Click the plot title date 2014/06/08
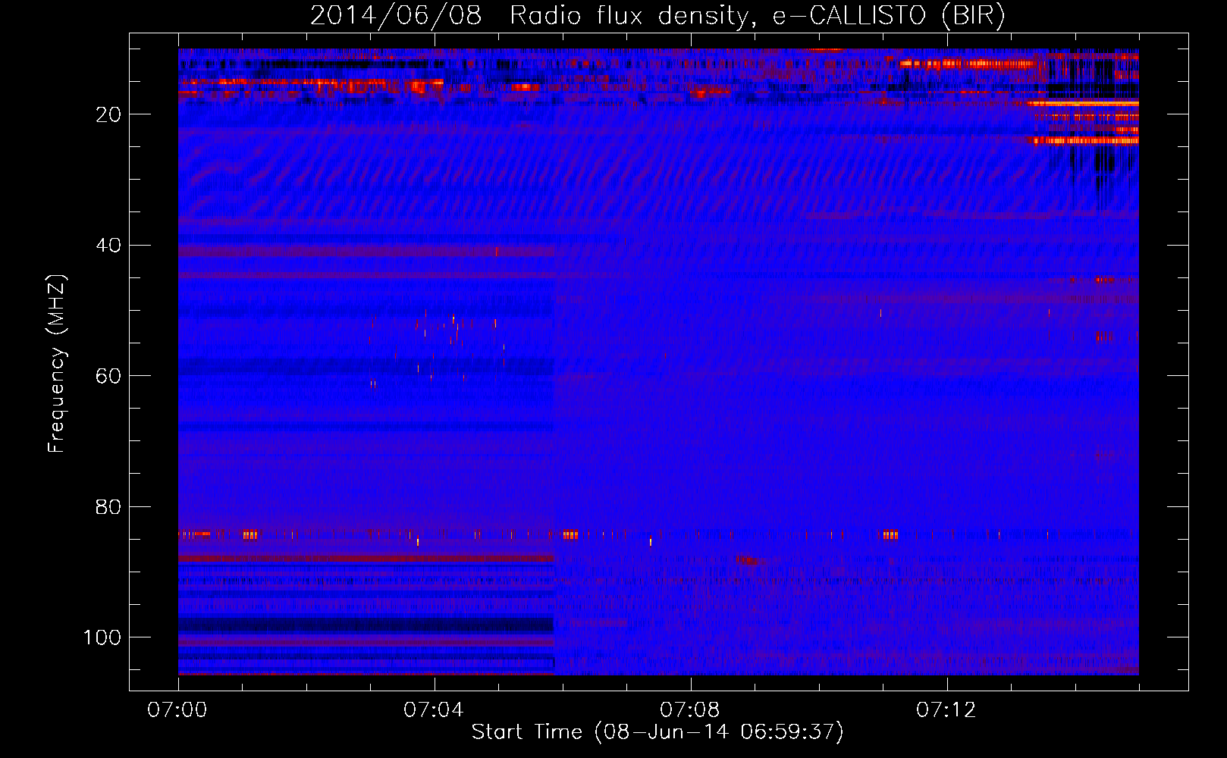The width and height of the screenshot is (1227, 758). coord(396,15)
